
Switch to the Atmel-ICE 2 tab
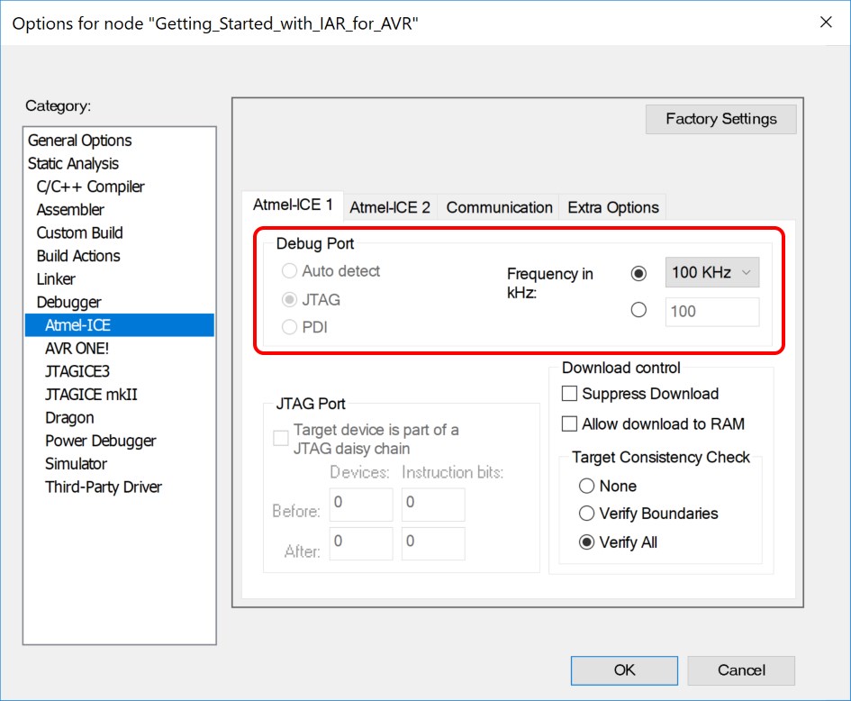(x=390, y=207)
